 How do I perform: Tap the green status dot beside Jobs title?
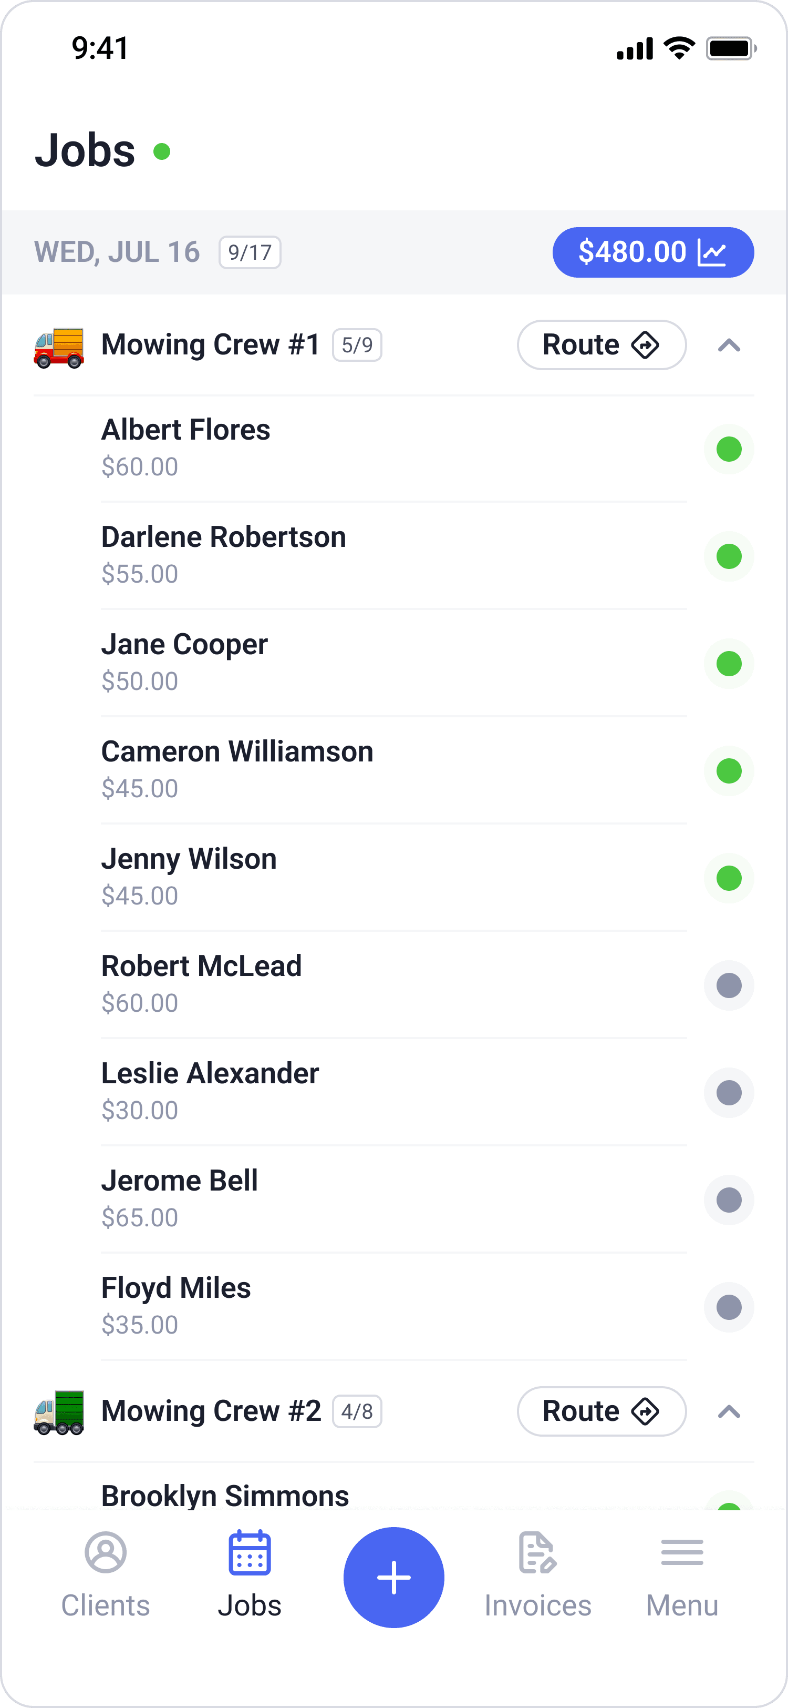pyautogui.click(x=162, y=152)
